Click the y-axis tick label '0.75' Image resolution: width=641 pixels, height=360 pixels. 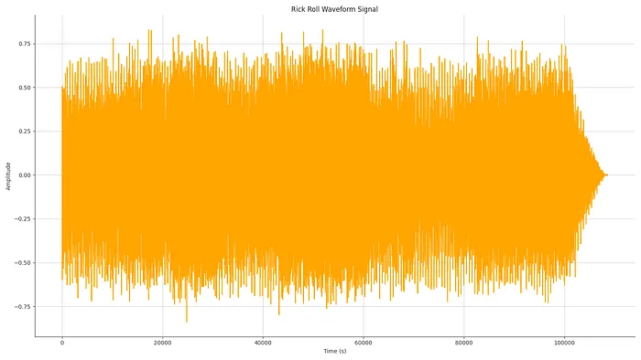click(x=25, y=44)
